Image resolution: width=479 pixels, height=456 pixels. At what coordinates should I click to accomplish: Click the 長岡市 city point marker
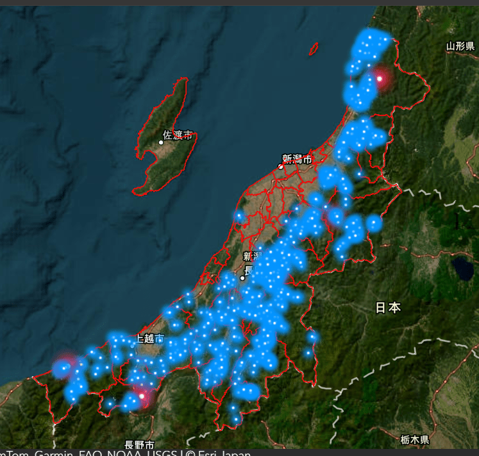coord(242,278)
